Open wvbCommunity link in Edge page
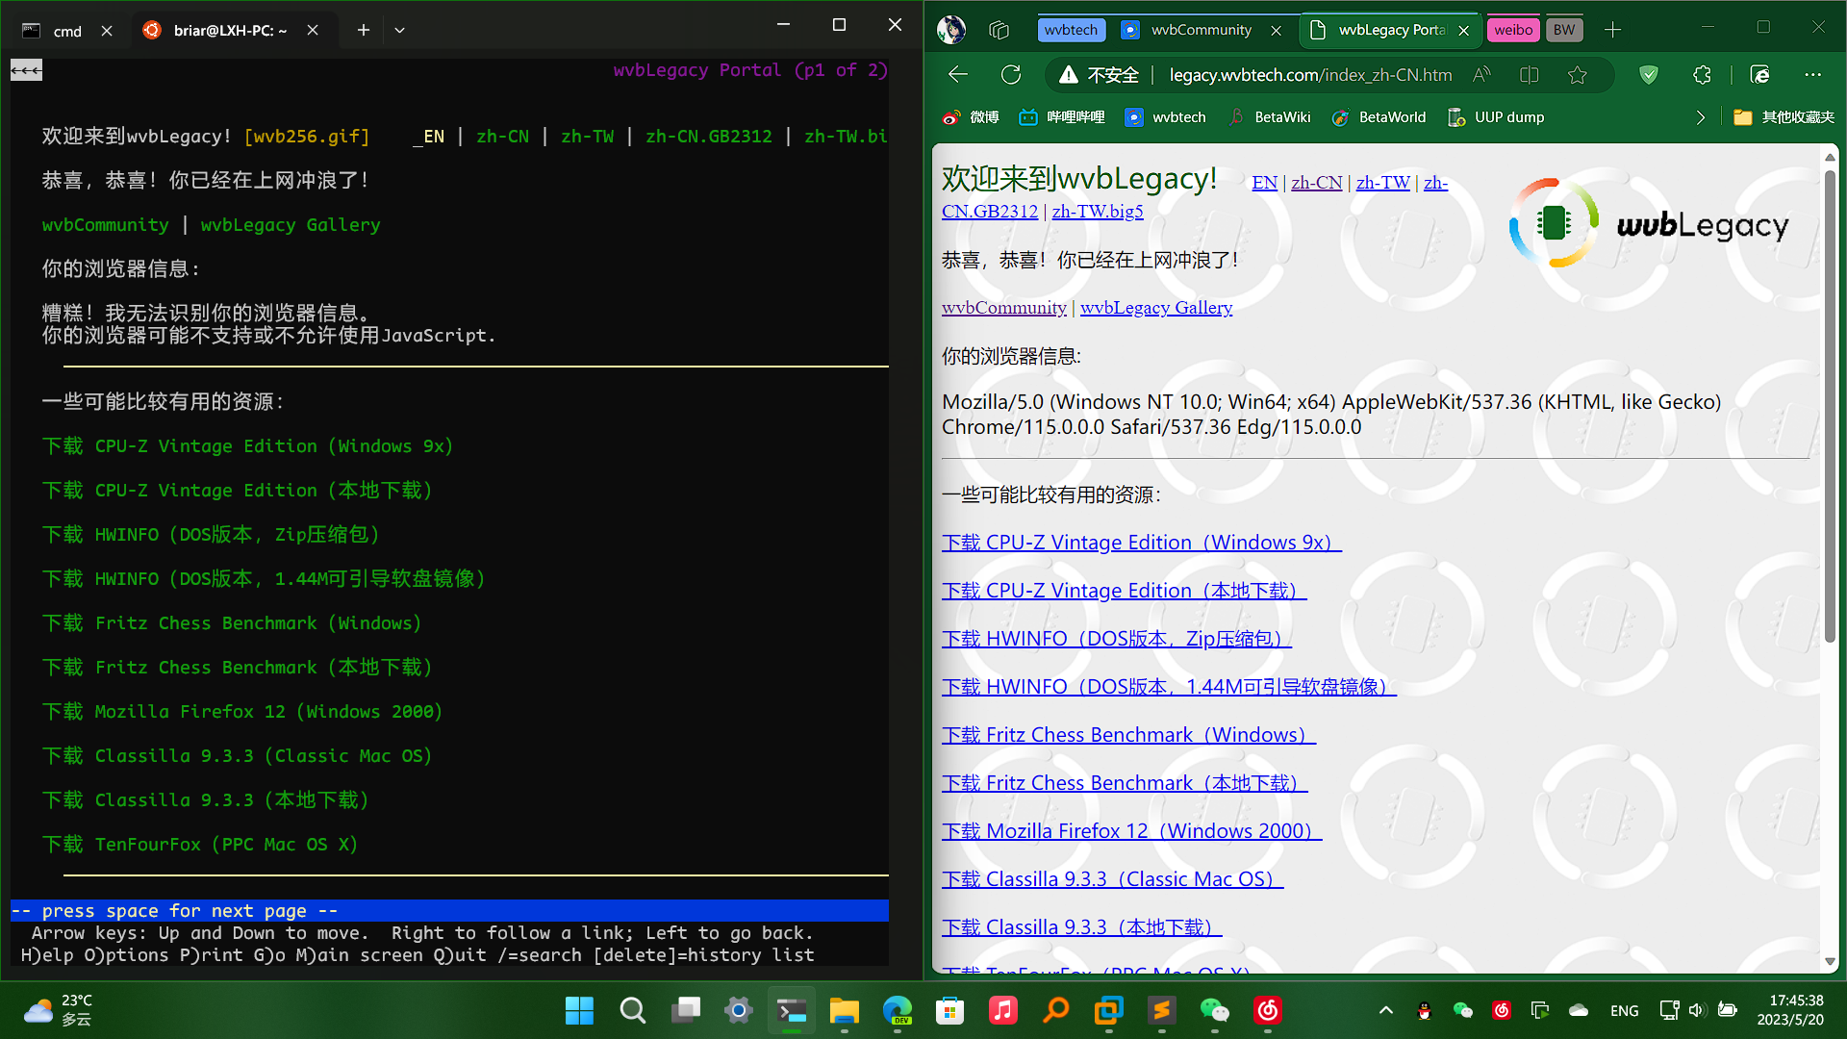Viewport: 1847px width, 1039px height. (x=1004, y=308)
